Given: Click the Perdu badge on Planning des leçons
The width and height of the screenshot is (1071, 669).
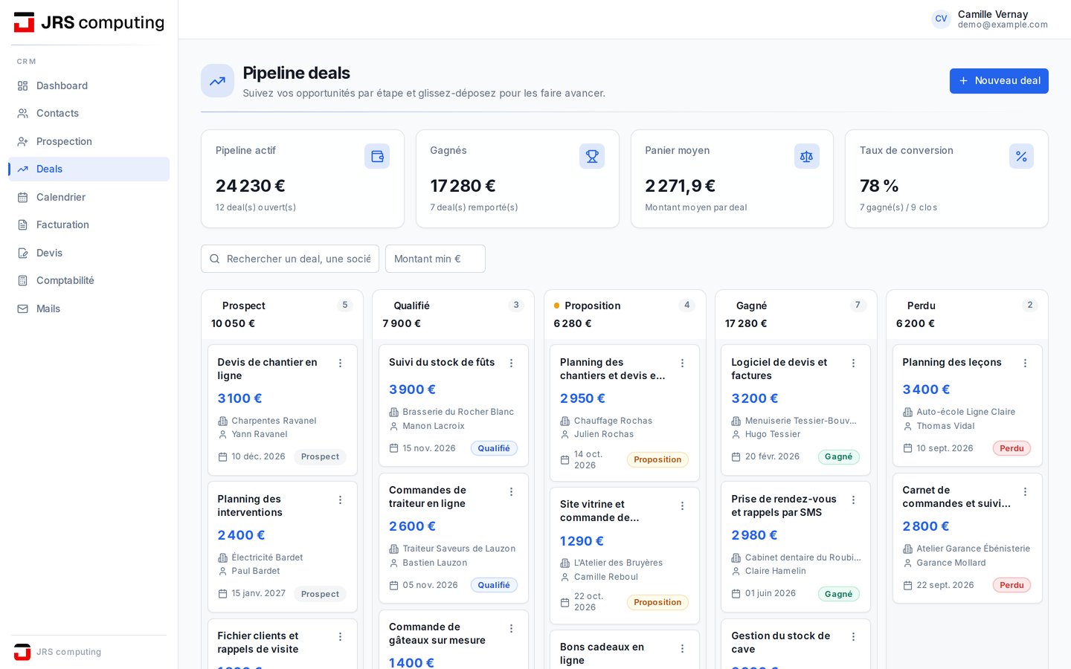Looking at the screenshot, I should pos(1011,448).
